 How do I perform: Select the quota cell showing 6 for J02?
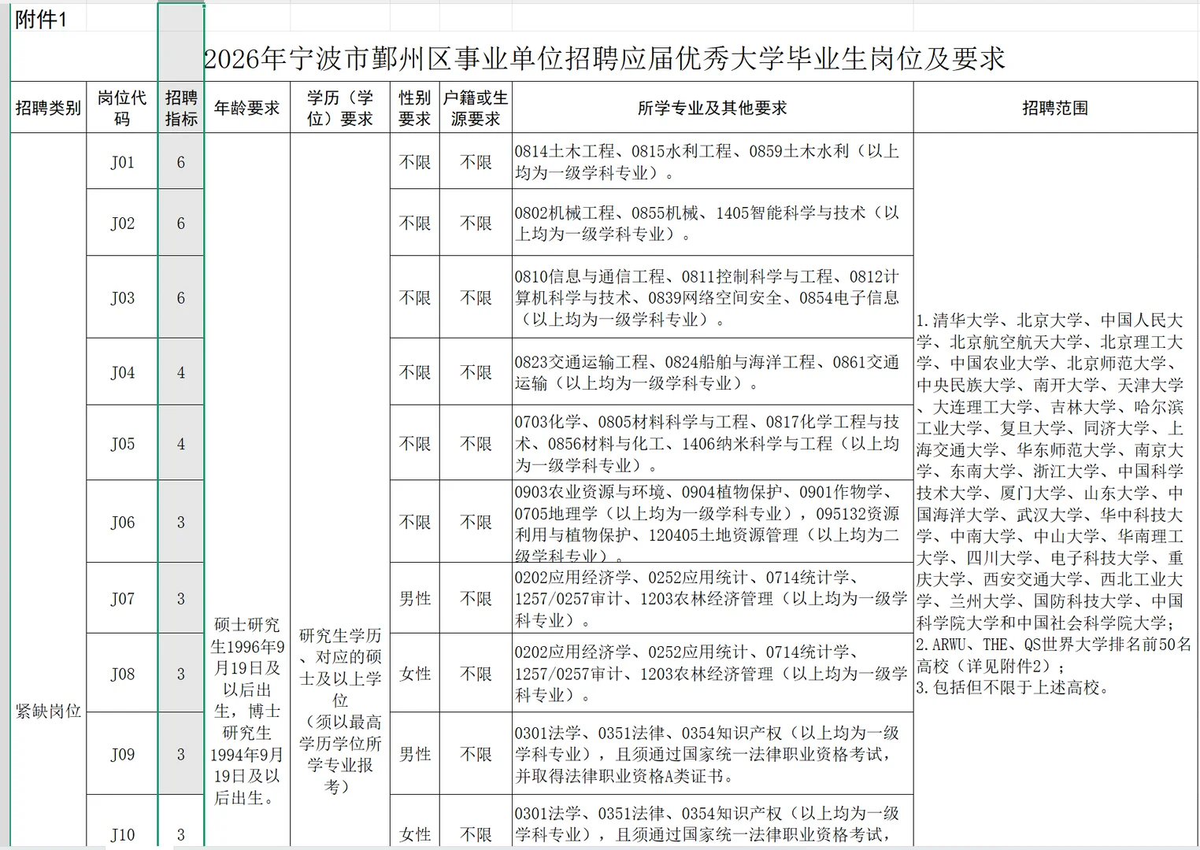point(181,223)
